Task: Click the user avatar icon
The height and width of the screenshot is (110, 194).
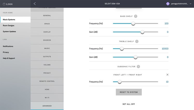Action: point(168,4)
